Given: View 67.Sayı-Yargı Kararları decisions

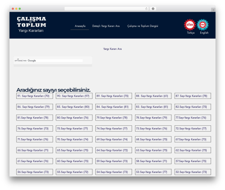Looking at the screenshot, I should click(193, 139).
